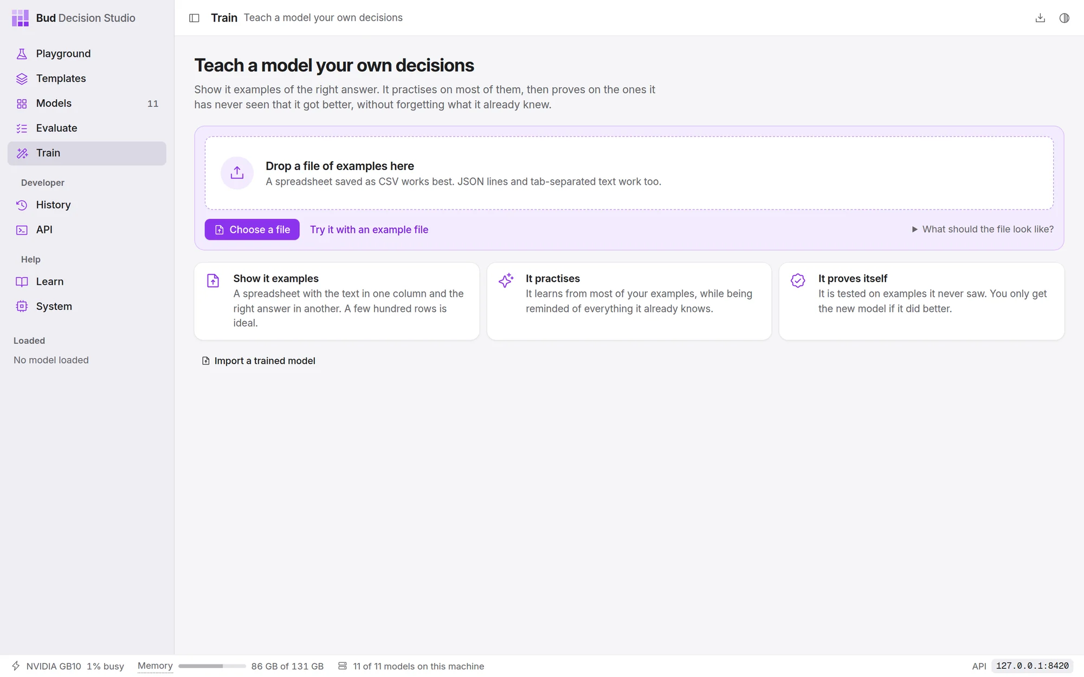The width and height of the screenshot is (1084, 677).
Task: Click the 'It practises' sparkle icon
Action: (x=506, y=280)
